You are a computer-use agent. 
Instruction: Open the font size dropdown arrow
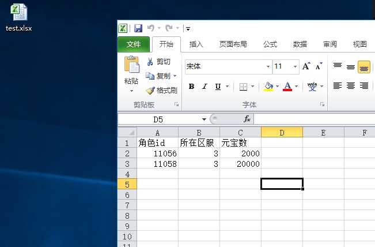[296, 66]
